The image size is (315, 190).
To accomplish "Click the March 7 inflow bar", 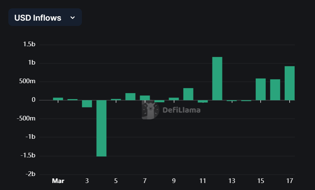I will (145, 98).
